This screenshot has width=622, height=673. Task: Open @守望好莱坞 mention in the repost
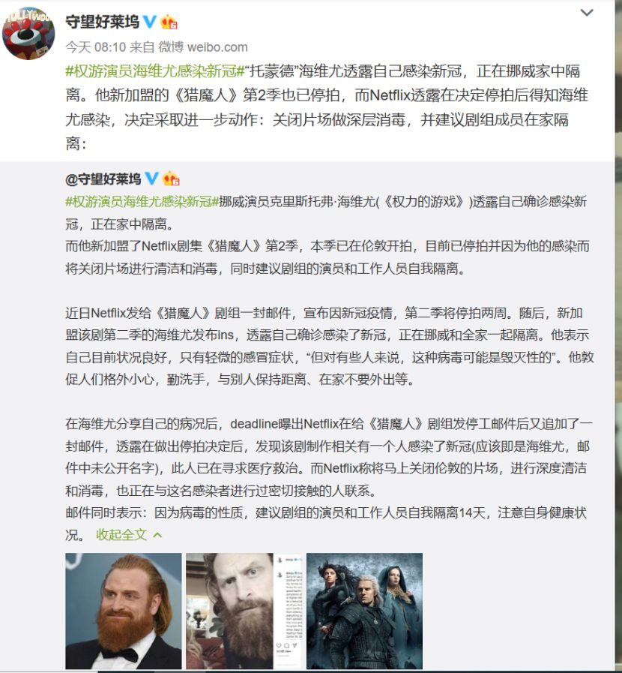click(x=103, y=179)
